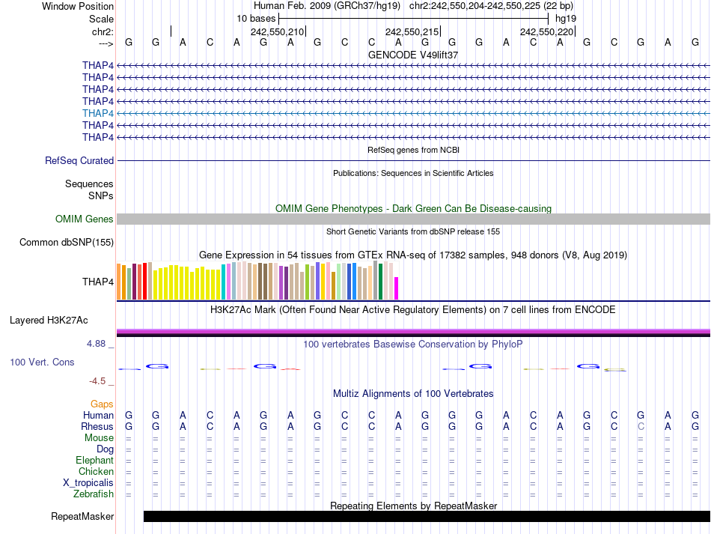Click the magenta bar in GTEx expression chart
Image resolution: width=711 pixels, height=534 pixels.
tap(397, 288)
